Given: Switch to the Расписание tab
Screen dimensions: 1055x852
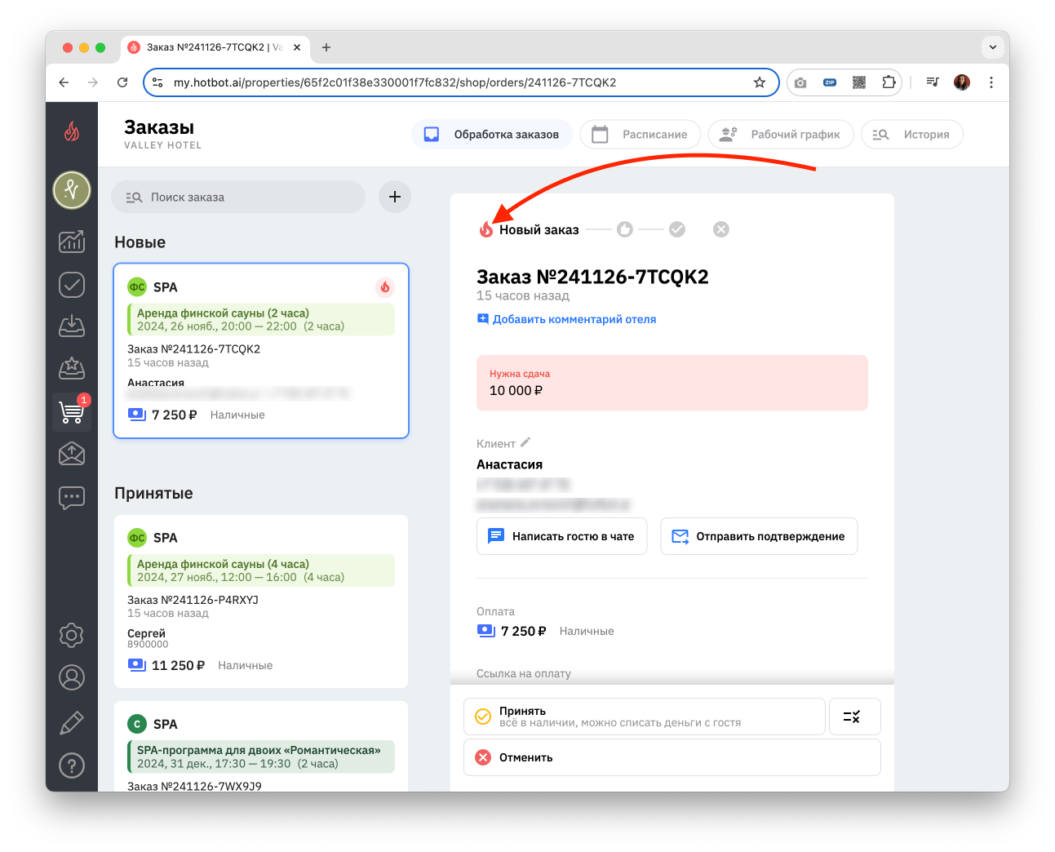Looking at the screenshot, I should [x=641, y=135].
